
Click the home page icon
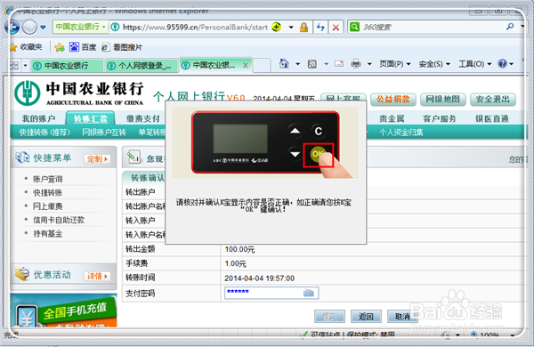coord(284,63)
